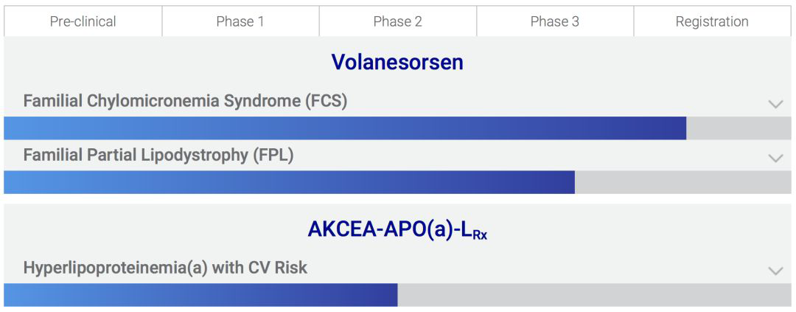
Task: Click the blue filled FPL progress bar
Action: point(290,182)
